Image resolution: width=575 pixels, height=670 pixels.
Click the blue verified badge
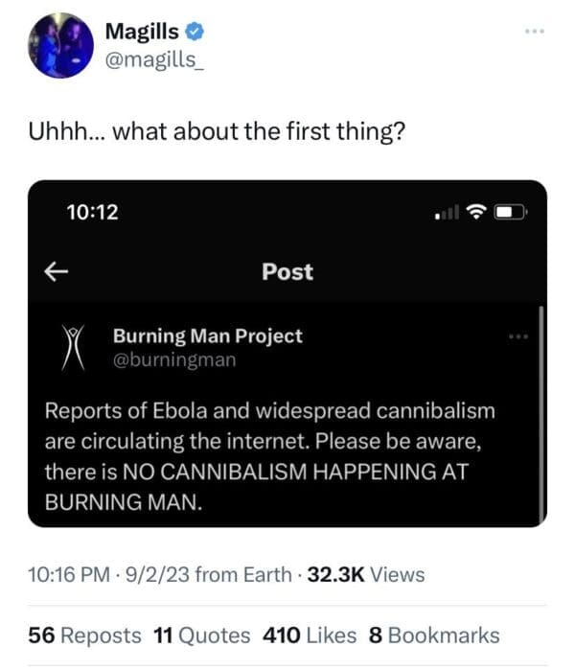click(195, 32)
